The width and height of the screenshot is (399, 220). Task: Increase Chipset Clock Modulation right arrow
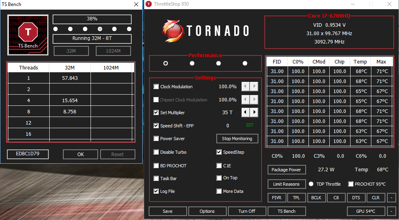(x=254, y=99)
